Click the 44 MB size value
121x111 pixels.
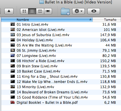click(x=111, y=45)
